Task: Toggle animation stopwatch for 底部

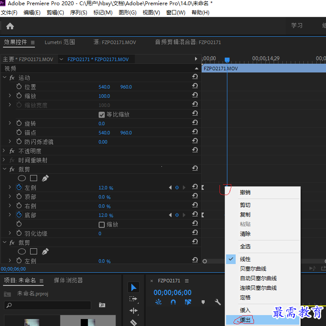Action: tap(19, 215)
